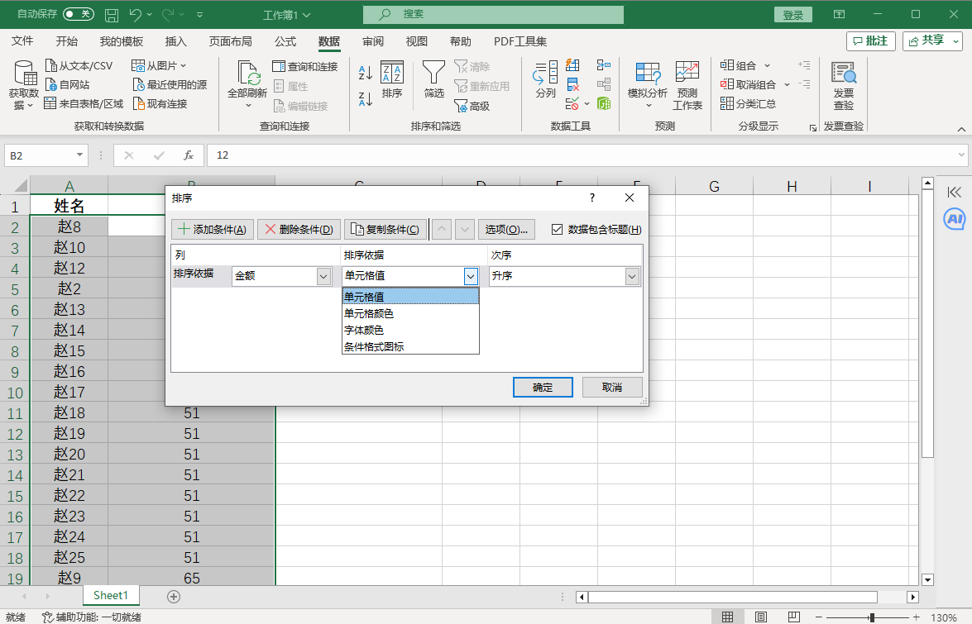The image size is (972, 624).
Task: Click the zoom slider in the status bar
Action: (x=872, y=617)
